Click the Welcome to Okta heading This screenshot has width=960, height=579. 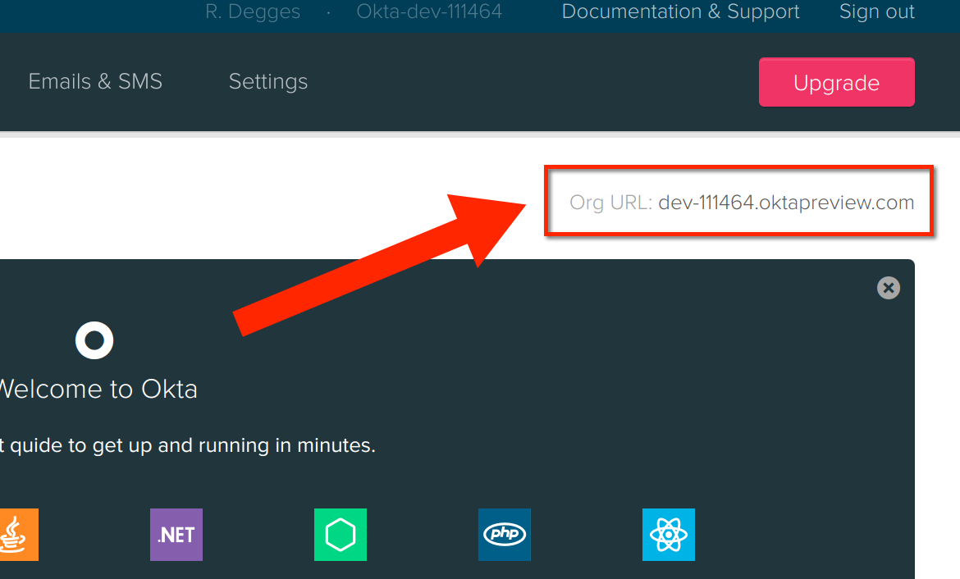coord(97,389)
